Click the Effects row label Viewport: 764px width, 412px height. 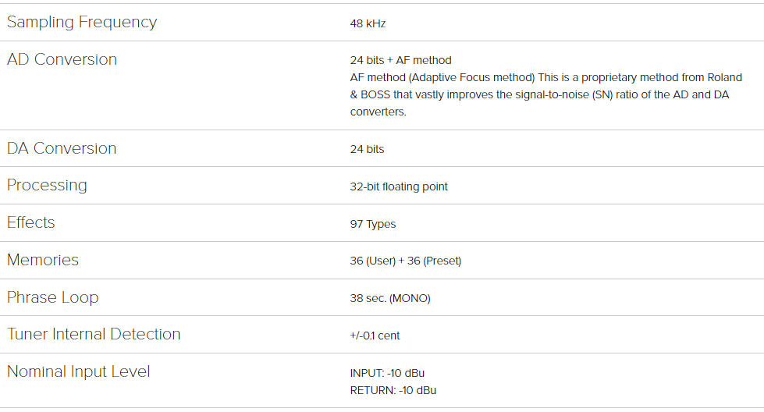tap(31, 222)
